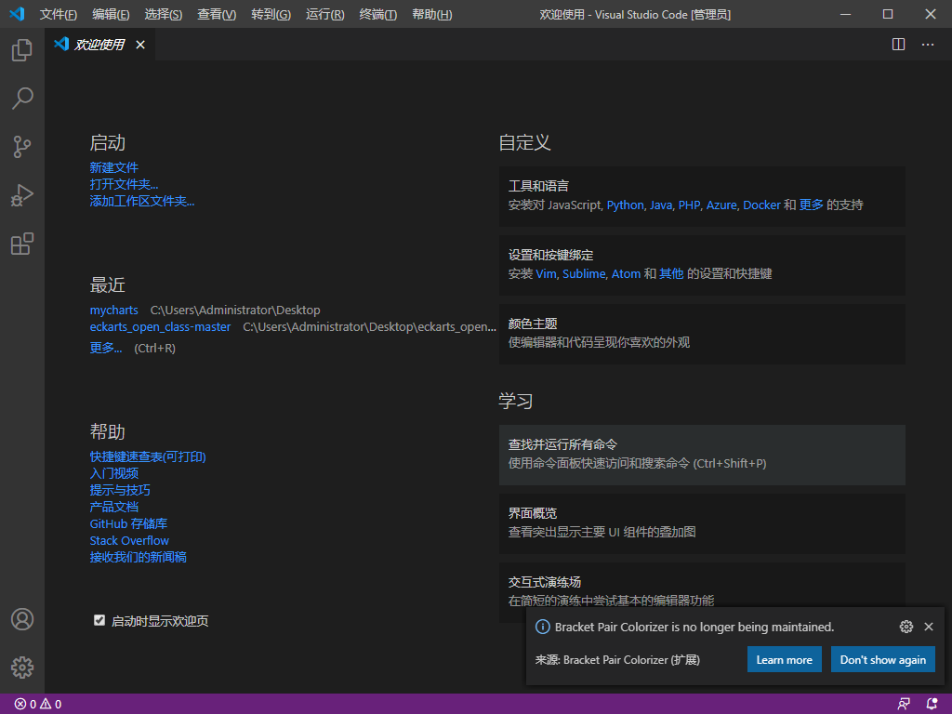This screenshot has height=714, width=952.
Task: Close the 欢迎使用 tab
Action: coord(140,45)
